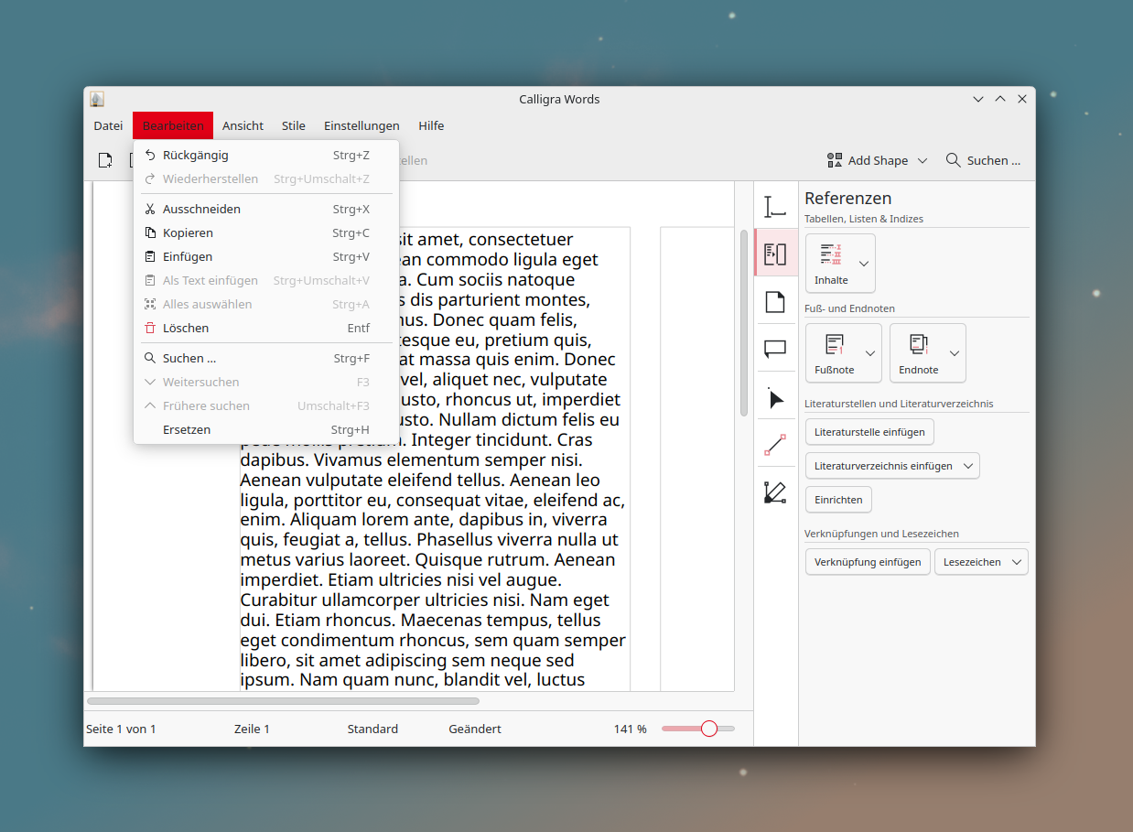Image resolution: width=1133 pixels, height=832 pixels.
Task: Click the Geändert status bar entry
Action: (475, 729)
